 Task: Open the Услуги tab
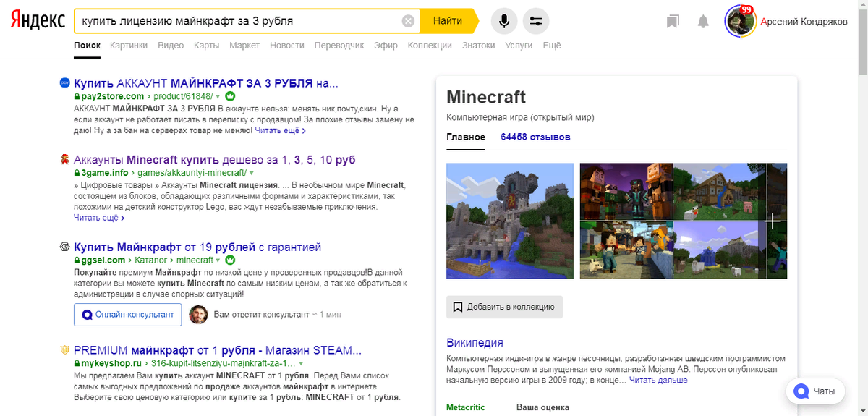pos(519,45)
